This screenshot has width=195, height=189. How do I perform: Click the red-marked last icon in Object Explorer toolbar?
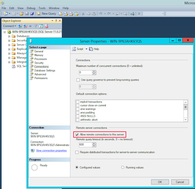46,26
